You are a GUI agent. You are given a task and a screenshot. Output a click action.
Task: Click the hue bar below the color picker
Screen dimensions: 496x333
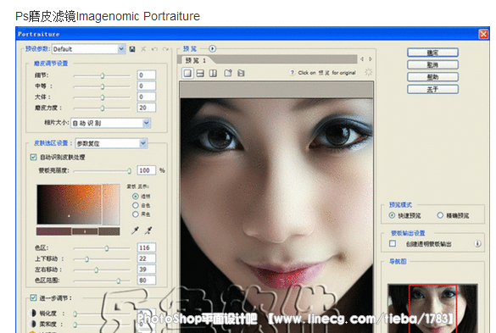point(78,231)
